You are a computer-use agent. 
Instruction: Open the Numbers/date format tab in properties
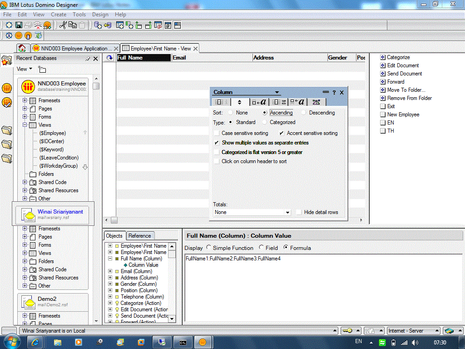coord(279,102)
